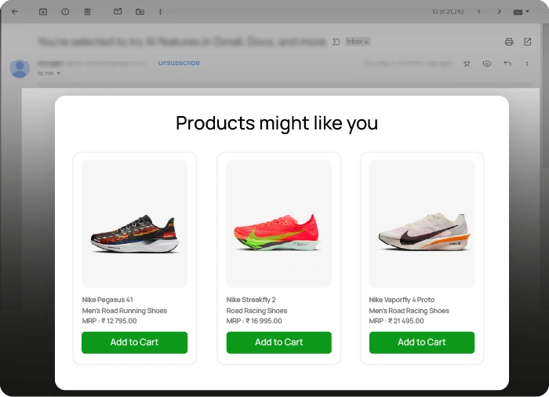Archive this email
549x397 pixels.
point(43,12)
